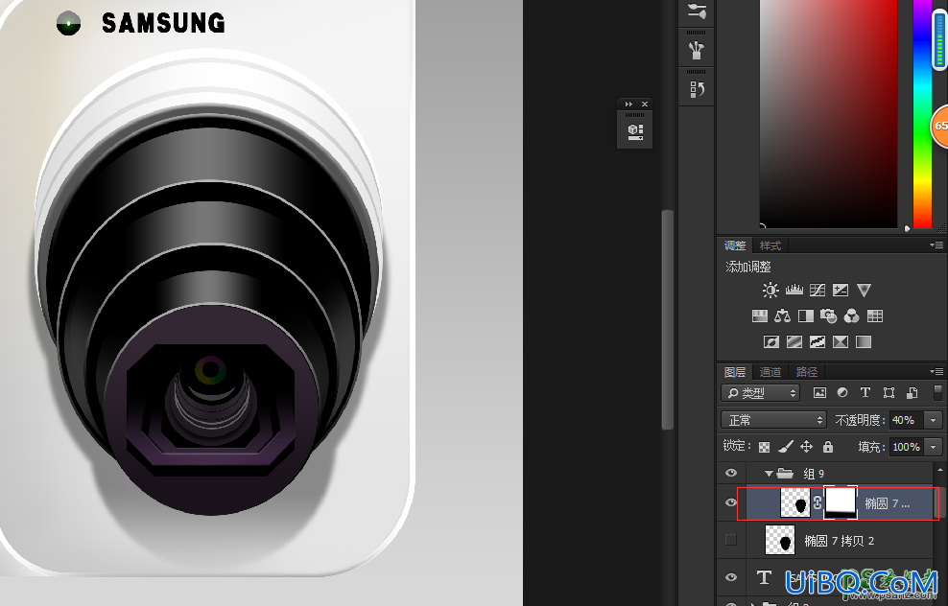Filter layers by shape layers icon

point(889,393)
